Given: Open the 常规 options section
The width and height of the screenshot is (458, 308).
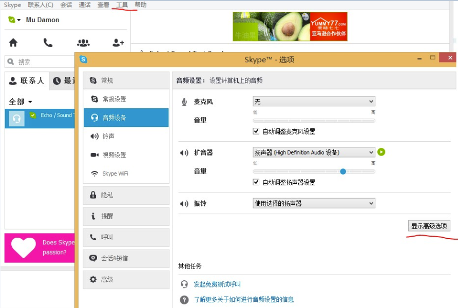Looking at the screenshot, I should point(126,80).
